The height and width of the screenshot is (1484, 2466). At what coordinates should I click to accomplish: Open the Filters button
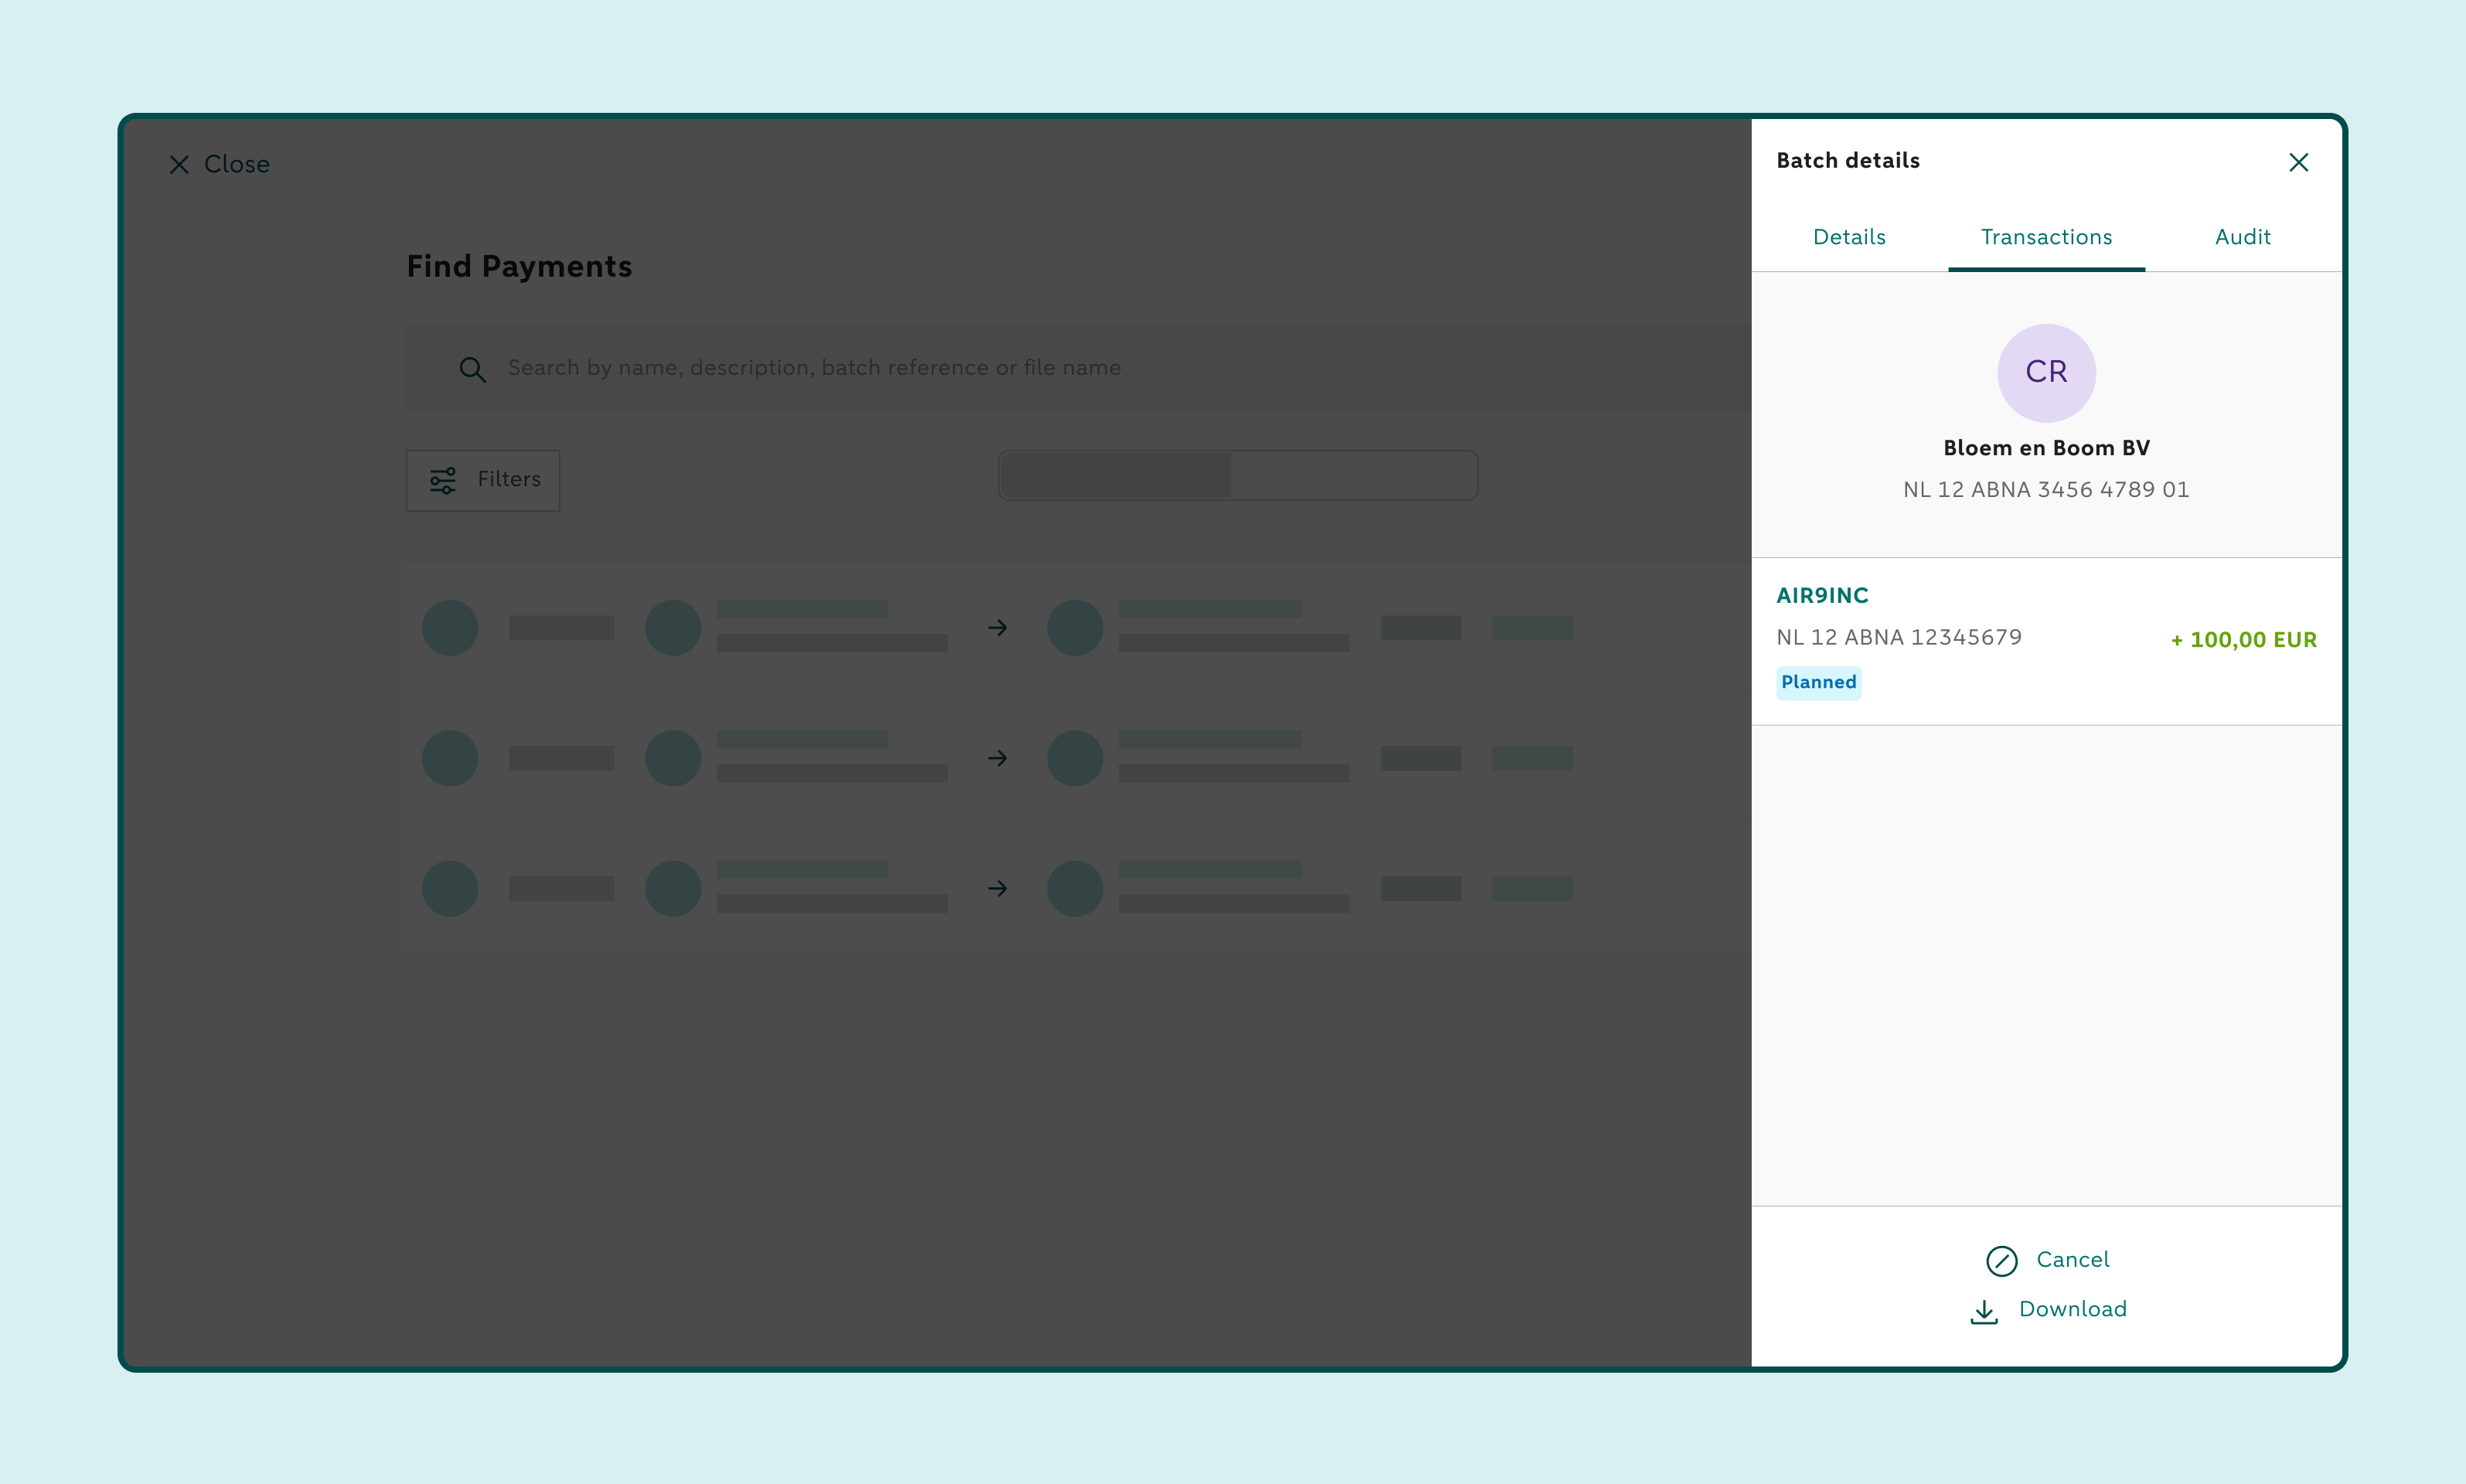[483, 481]
